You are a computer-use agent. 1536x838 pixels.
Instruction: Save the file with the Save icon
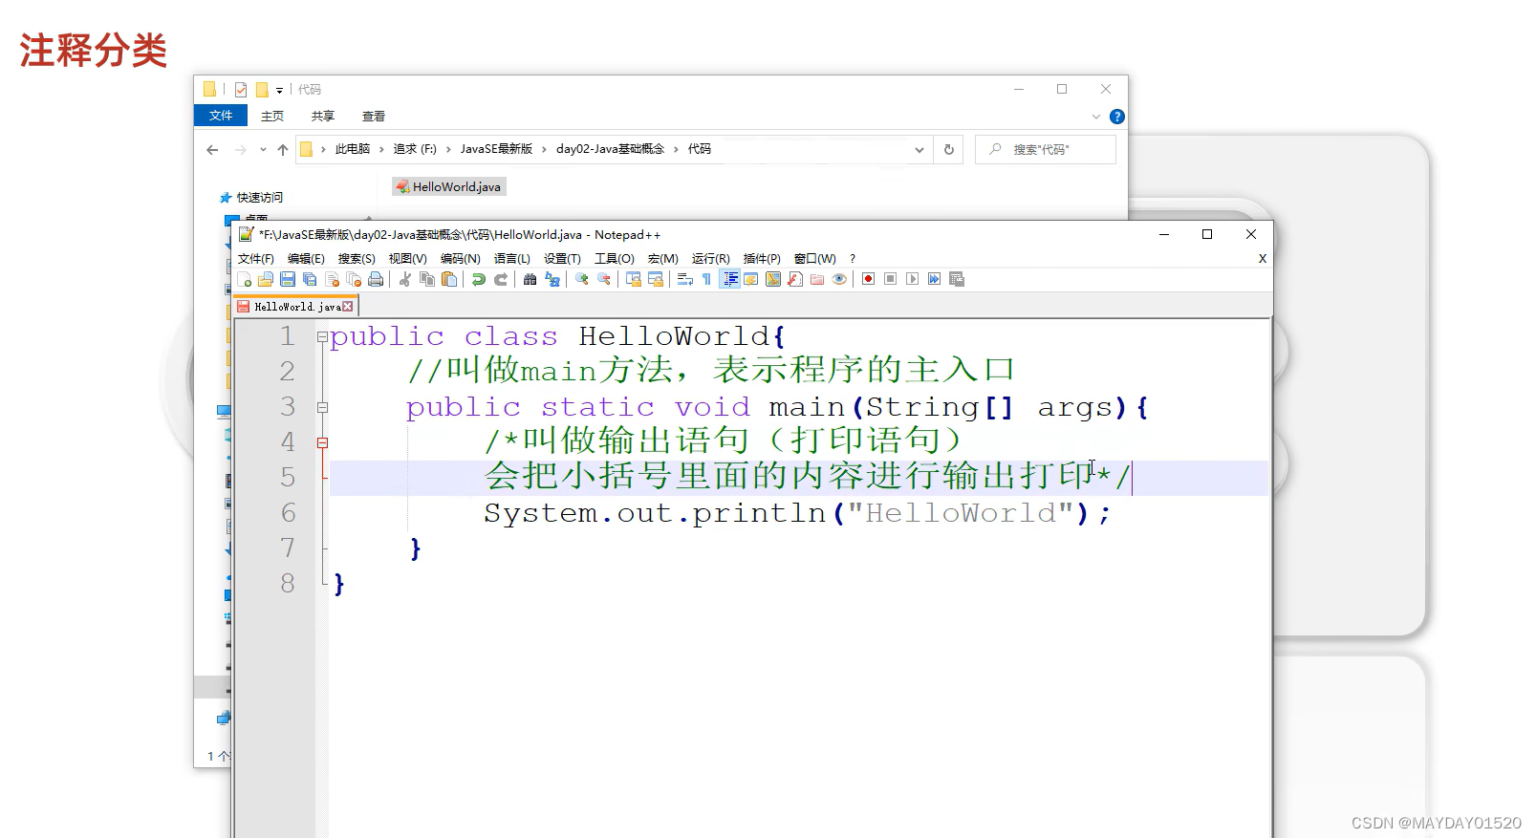point(288,279)
